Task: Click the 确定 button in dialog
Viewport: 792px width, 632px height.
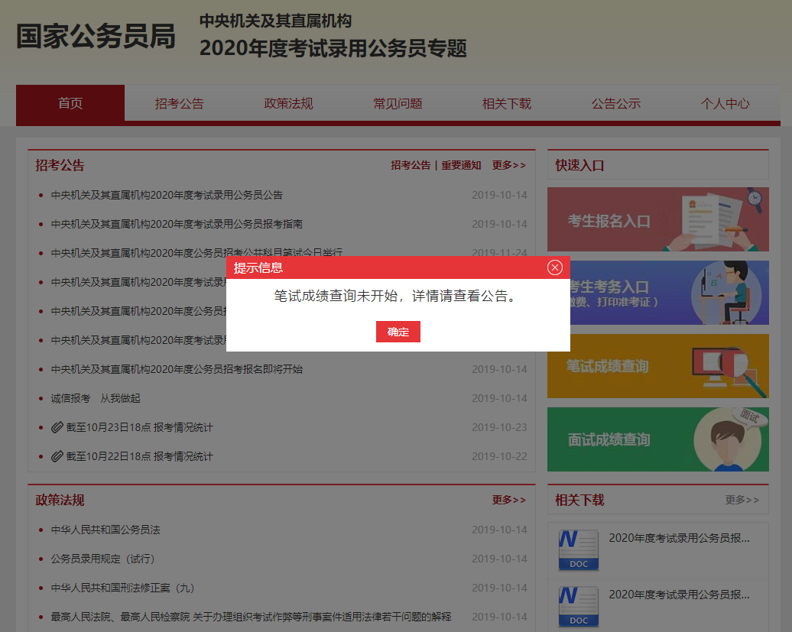Action: coord(398,332)
